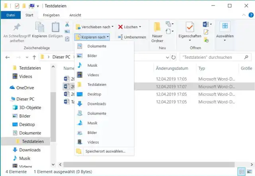Click the refresh icon beside the address bar
The width and height of the screenshot is (255, 176).
173,57
